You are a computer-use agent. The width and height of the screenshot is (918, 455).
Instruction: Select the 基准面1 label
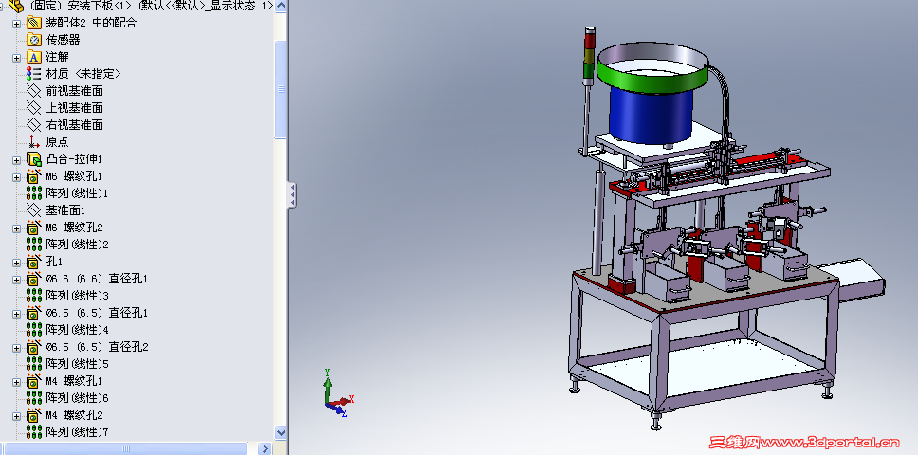tap(65, 209)
